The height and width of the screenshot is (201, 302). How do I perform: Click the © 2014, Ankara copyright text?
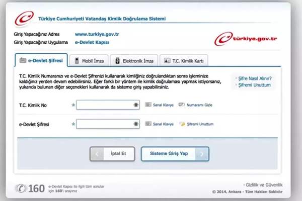tap(247, 191)
